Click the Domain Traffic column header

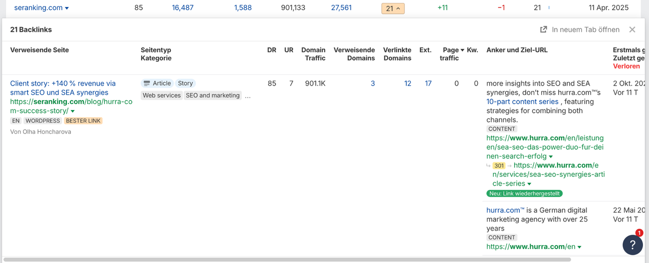click(313, 54)
